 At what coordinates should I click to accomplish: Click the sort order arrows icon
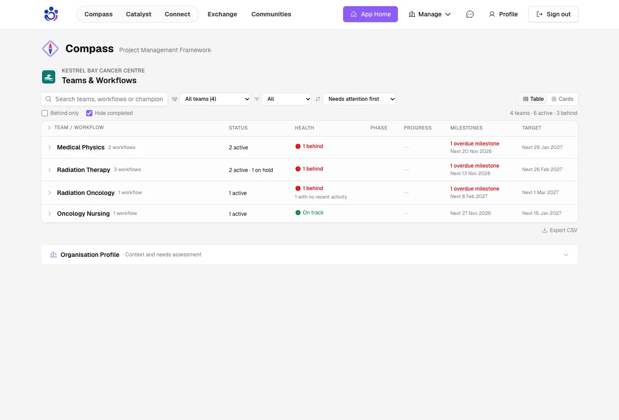click(318, 99)
